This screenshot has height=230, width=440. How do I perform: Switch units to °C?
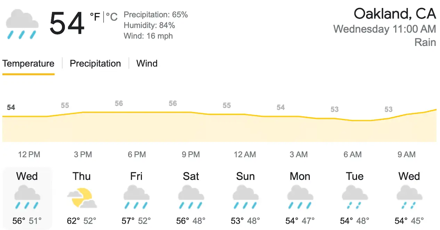coord(112,17)
